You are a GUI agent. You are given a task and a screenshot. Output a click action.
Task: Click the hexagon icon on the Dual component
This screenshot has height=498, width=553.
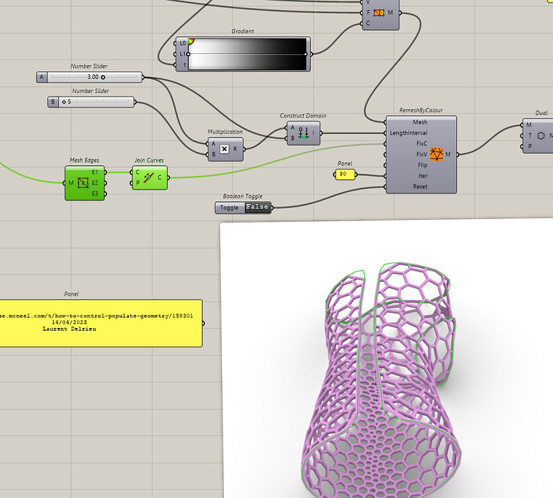540,136
